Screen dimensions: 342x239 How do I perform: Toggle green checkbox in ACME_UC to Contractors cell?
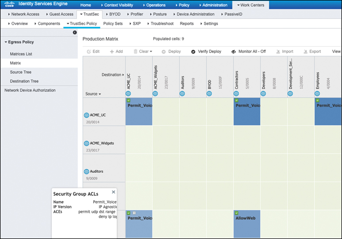point(236,101)
